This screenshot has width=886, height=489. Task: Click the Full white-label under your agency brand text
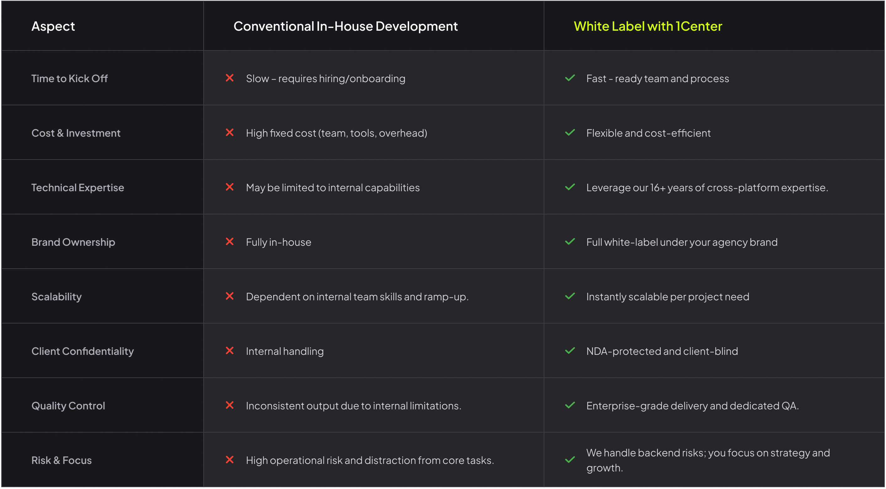tap(682, 242)
